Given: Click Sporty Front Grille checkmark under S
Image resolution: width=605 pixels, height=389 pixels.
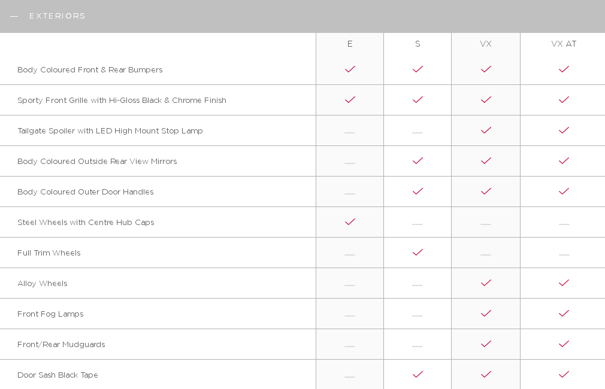Looking at the screenshot, I should [418, 100].
